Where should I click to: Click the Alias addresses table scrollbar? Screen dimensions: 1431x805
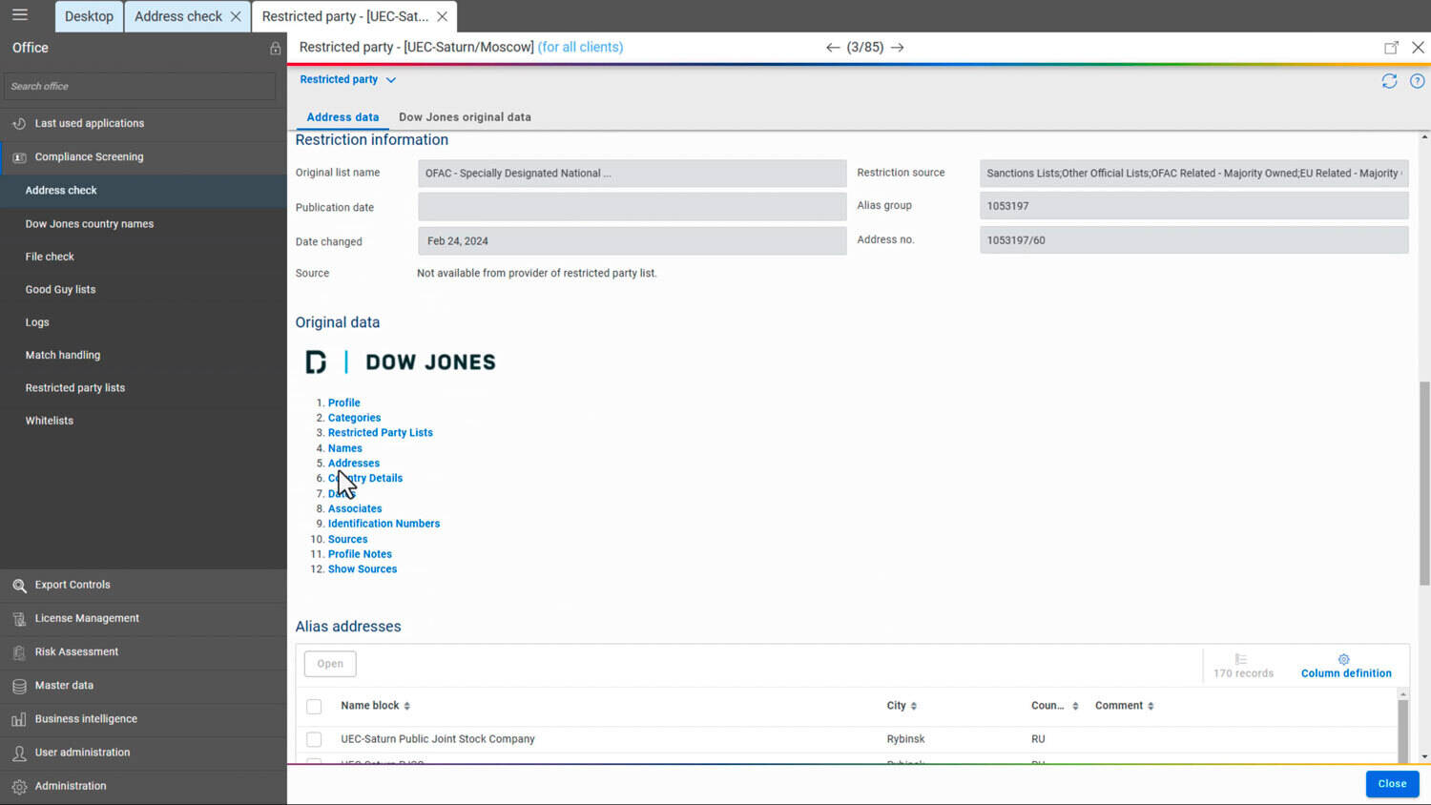(1402, 730)
